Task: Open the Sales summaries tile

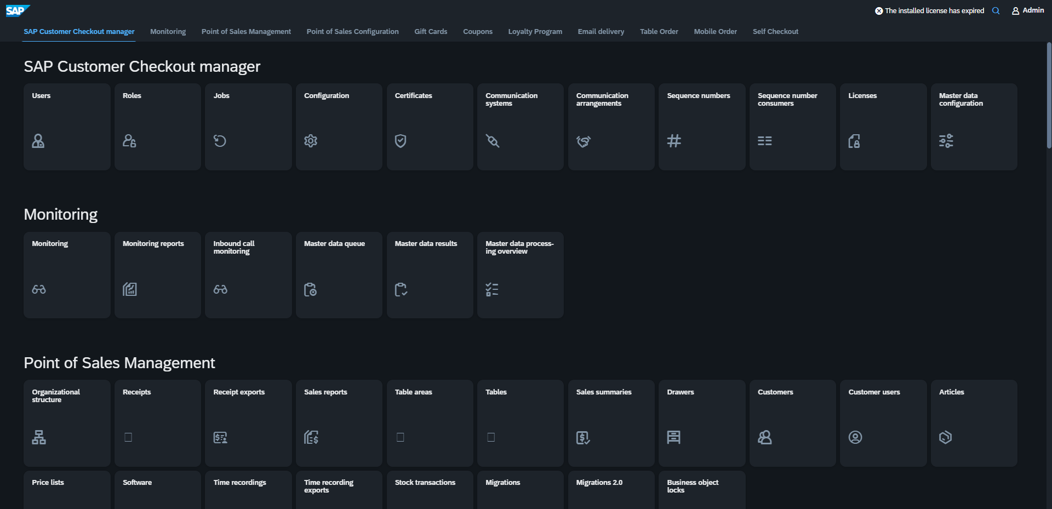Action: tap(611, 423)
